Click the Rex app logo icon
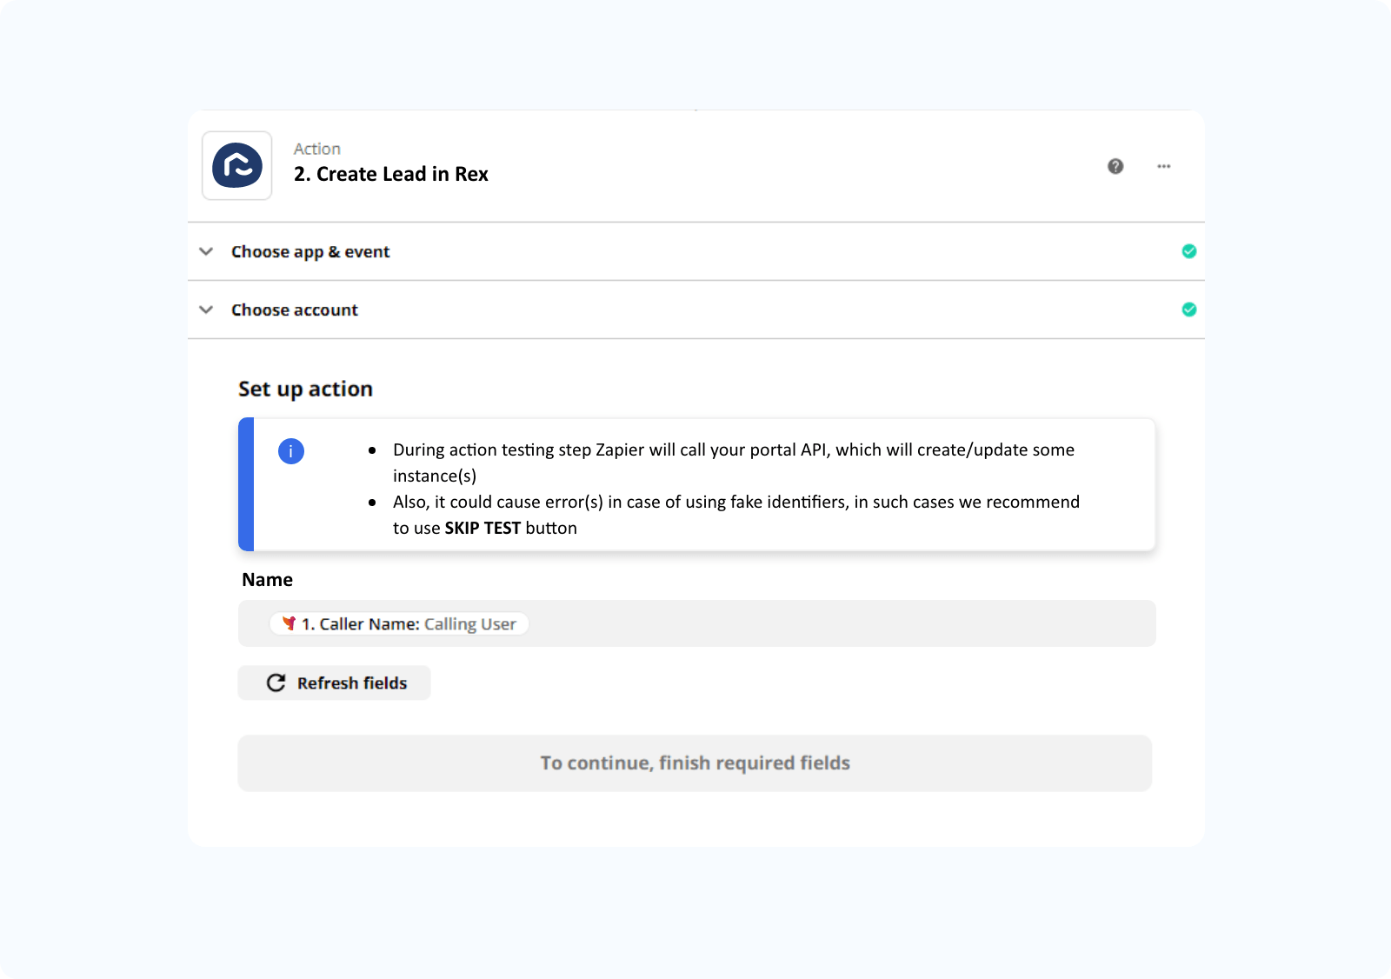The width and height of the screenshot is (1391, 979). [x=236, y=166]
